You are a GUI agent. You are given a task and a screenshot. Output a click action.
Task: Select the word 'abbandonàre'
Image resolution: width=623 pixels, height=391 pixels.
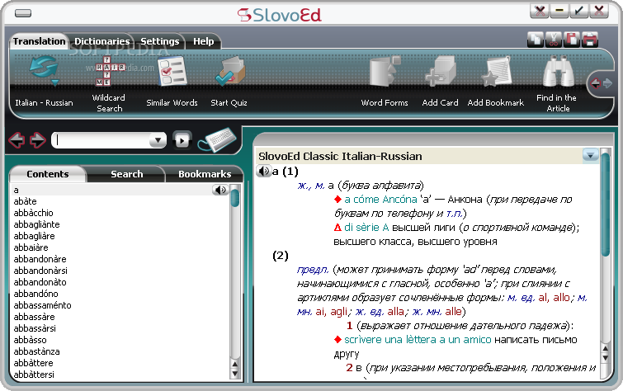40,259
